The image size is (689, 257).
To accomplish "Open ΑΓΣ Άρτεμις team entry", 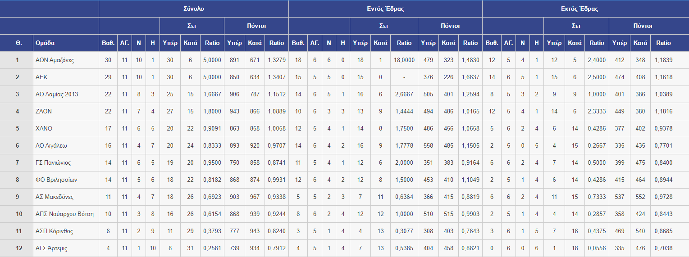I will pos(51,248).
